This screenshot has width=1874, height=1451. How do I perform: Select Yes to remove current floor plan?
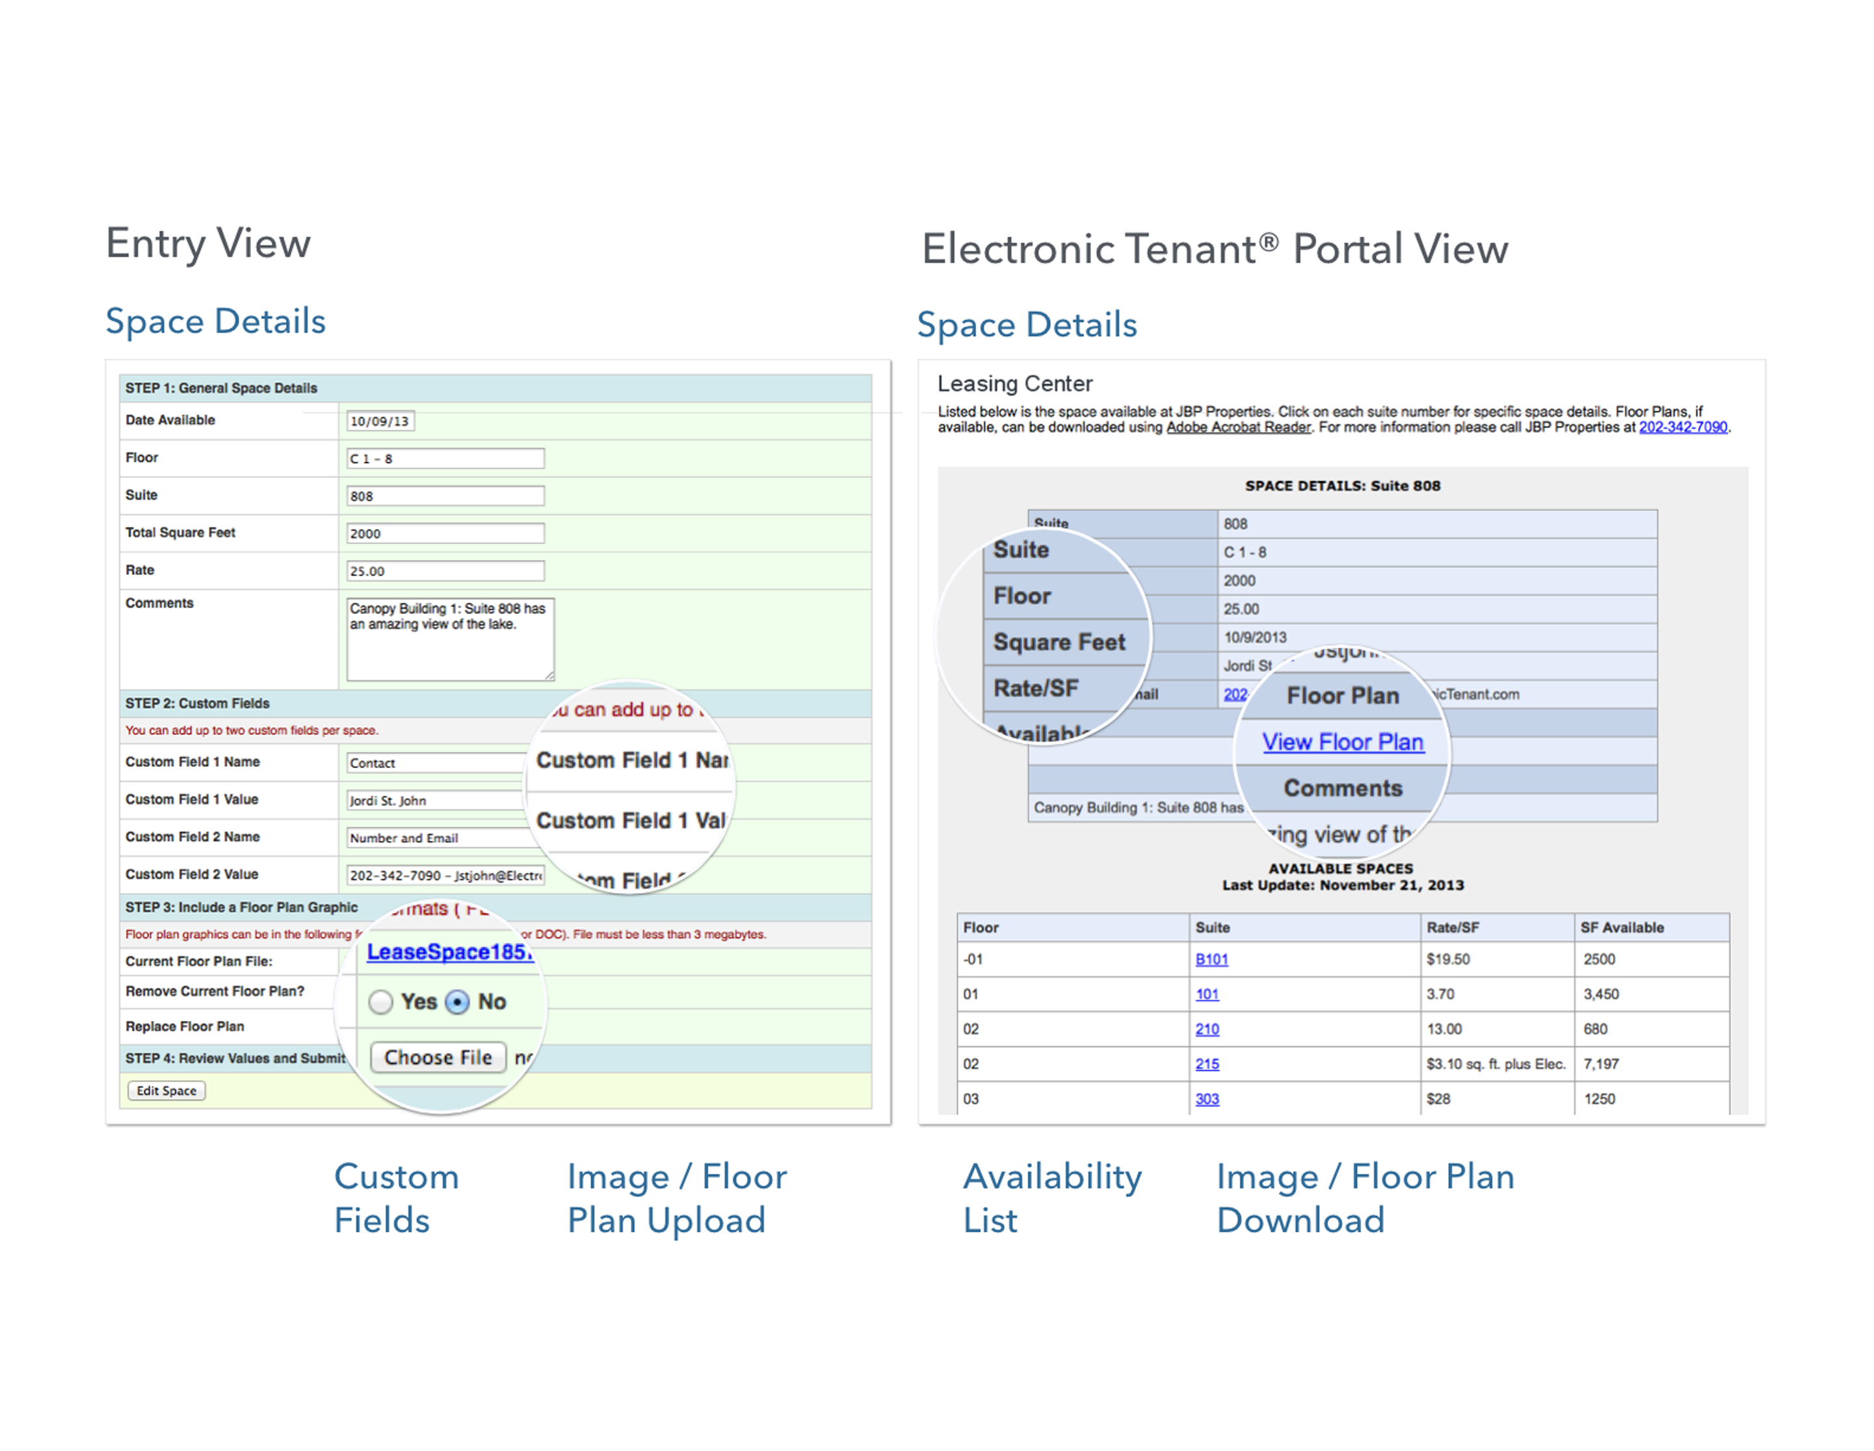tap(381, 1002)
